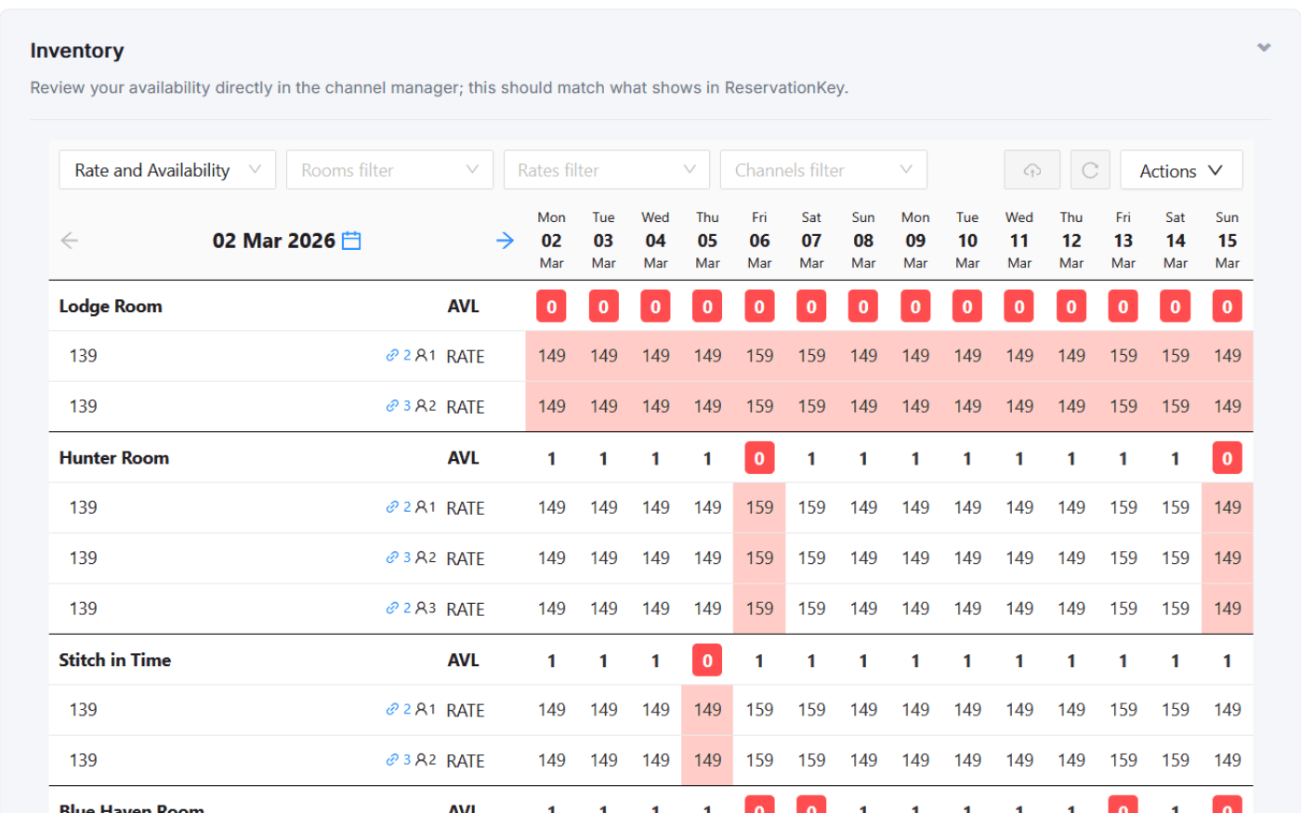Open the Channels filter dropdown
The image size is (1301, 813).
tap(823, 170)
